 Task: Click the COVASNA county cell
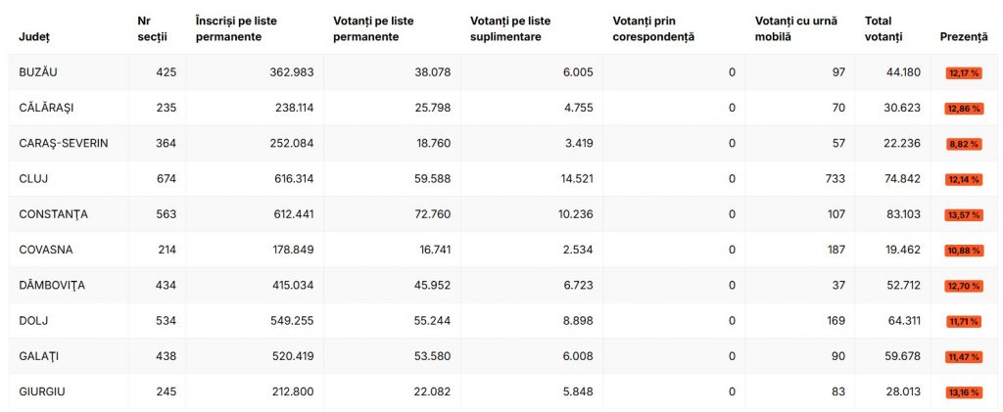point(45,250)
